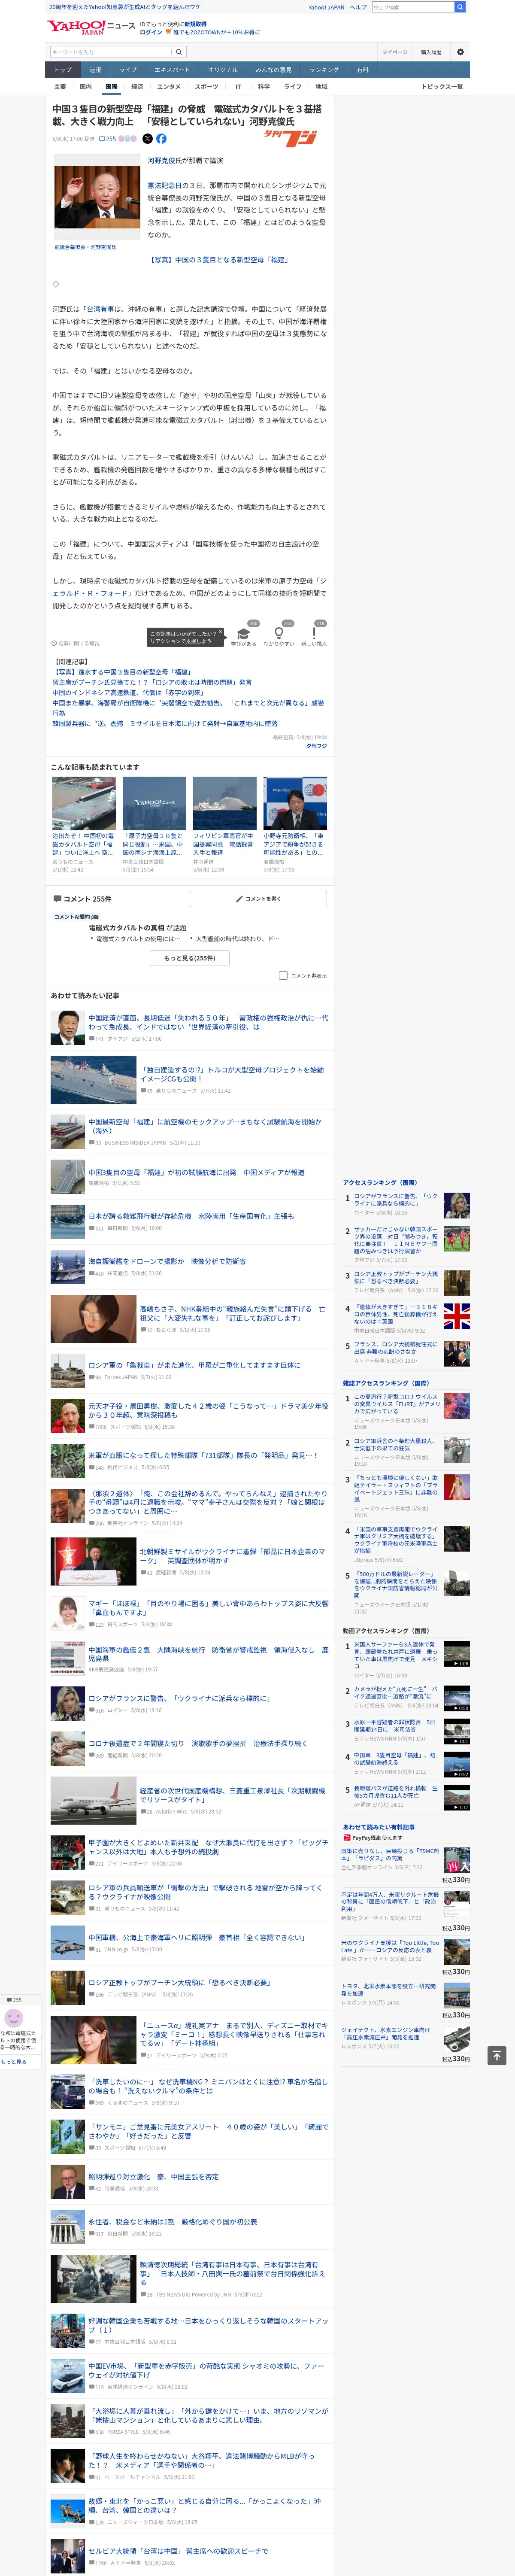Share the article on X
Viewport: 515px width, 2576px height.
point(148,139)
